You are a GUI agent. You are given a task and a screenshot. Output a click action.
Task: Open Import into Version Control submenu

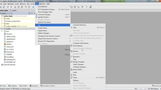(53, 38)
